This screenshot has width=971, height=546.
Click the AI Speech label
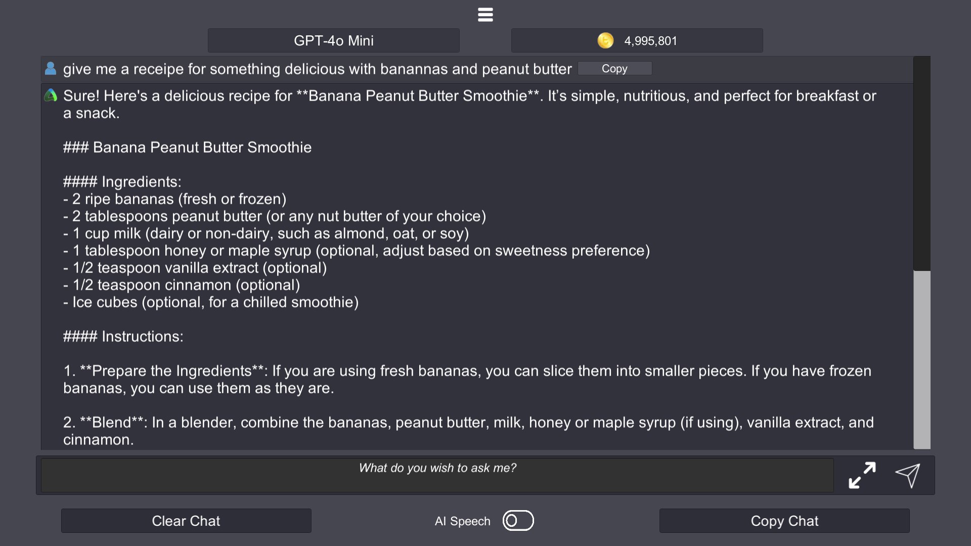tap(462, 521)
